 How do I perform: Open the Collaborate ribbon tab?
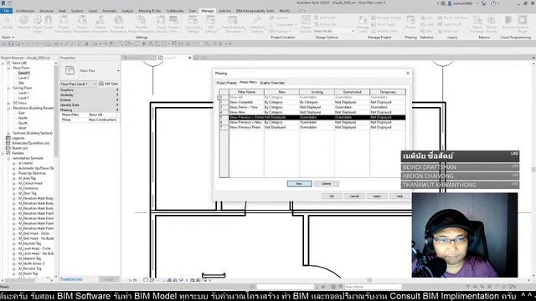click(x=175, y=11)
